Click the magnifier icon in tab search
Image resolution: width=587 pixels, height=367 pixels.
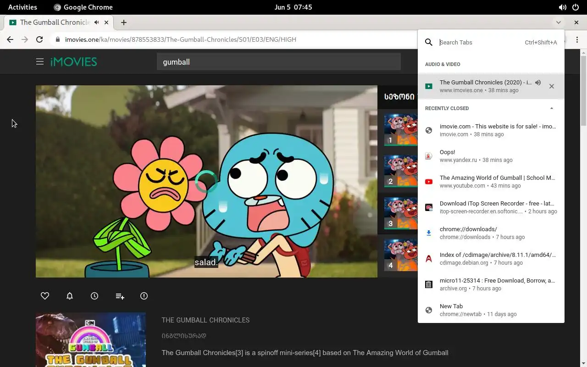[429, 42]
